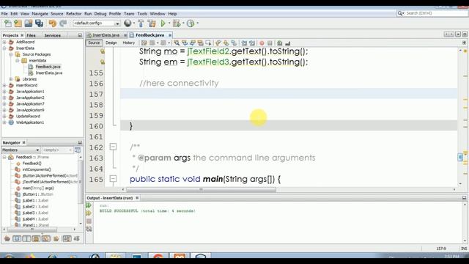Switch to the Design view button
The width and height of the screenshot is (469, 264).
(111, 43)
